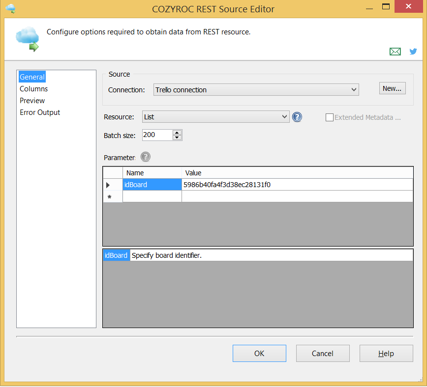
Task: Click the Cancel button
Action: click(323, 353)
